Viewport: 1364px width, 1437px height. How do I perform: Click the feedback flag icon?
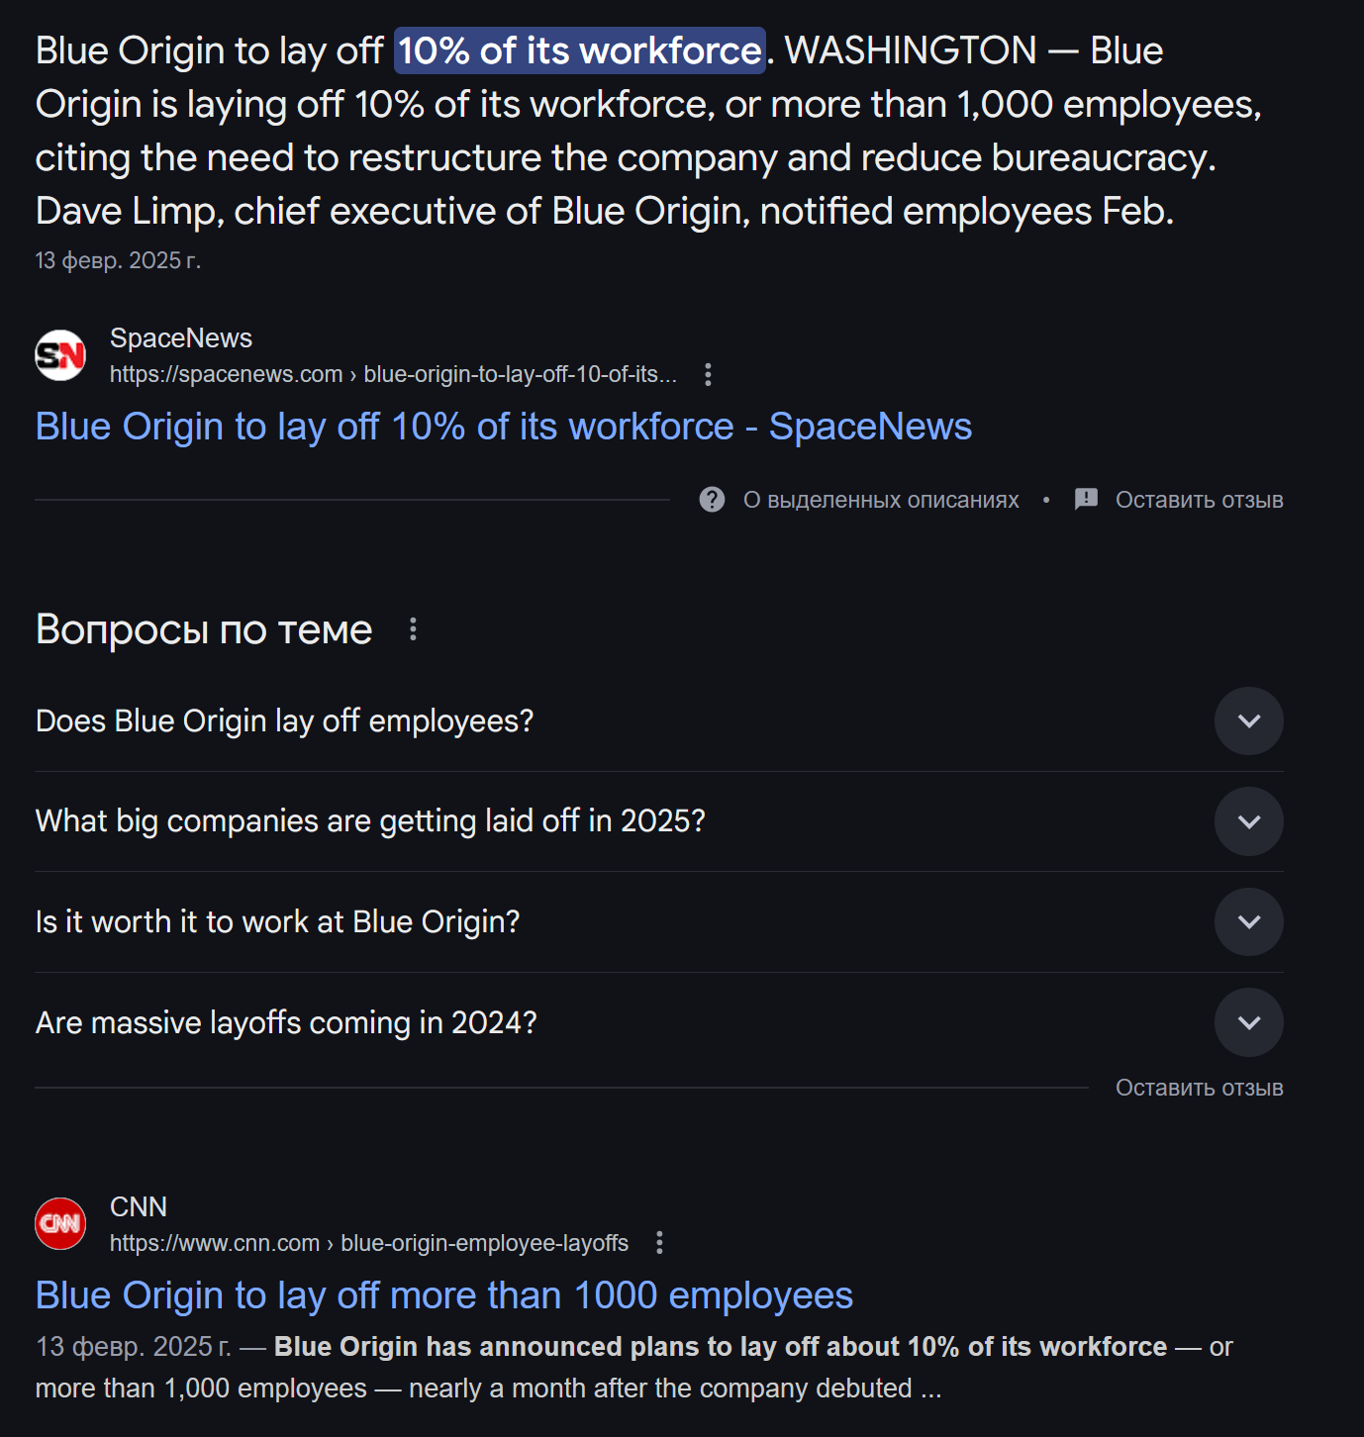1086,499
